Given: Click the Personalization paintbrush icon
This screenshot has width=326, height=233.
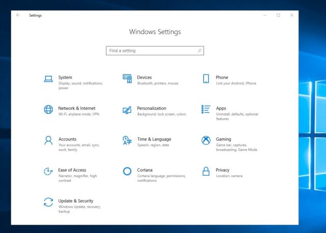Looking at the screenshot, I should 127,110.
